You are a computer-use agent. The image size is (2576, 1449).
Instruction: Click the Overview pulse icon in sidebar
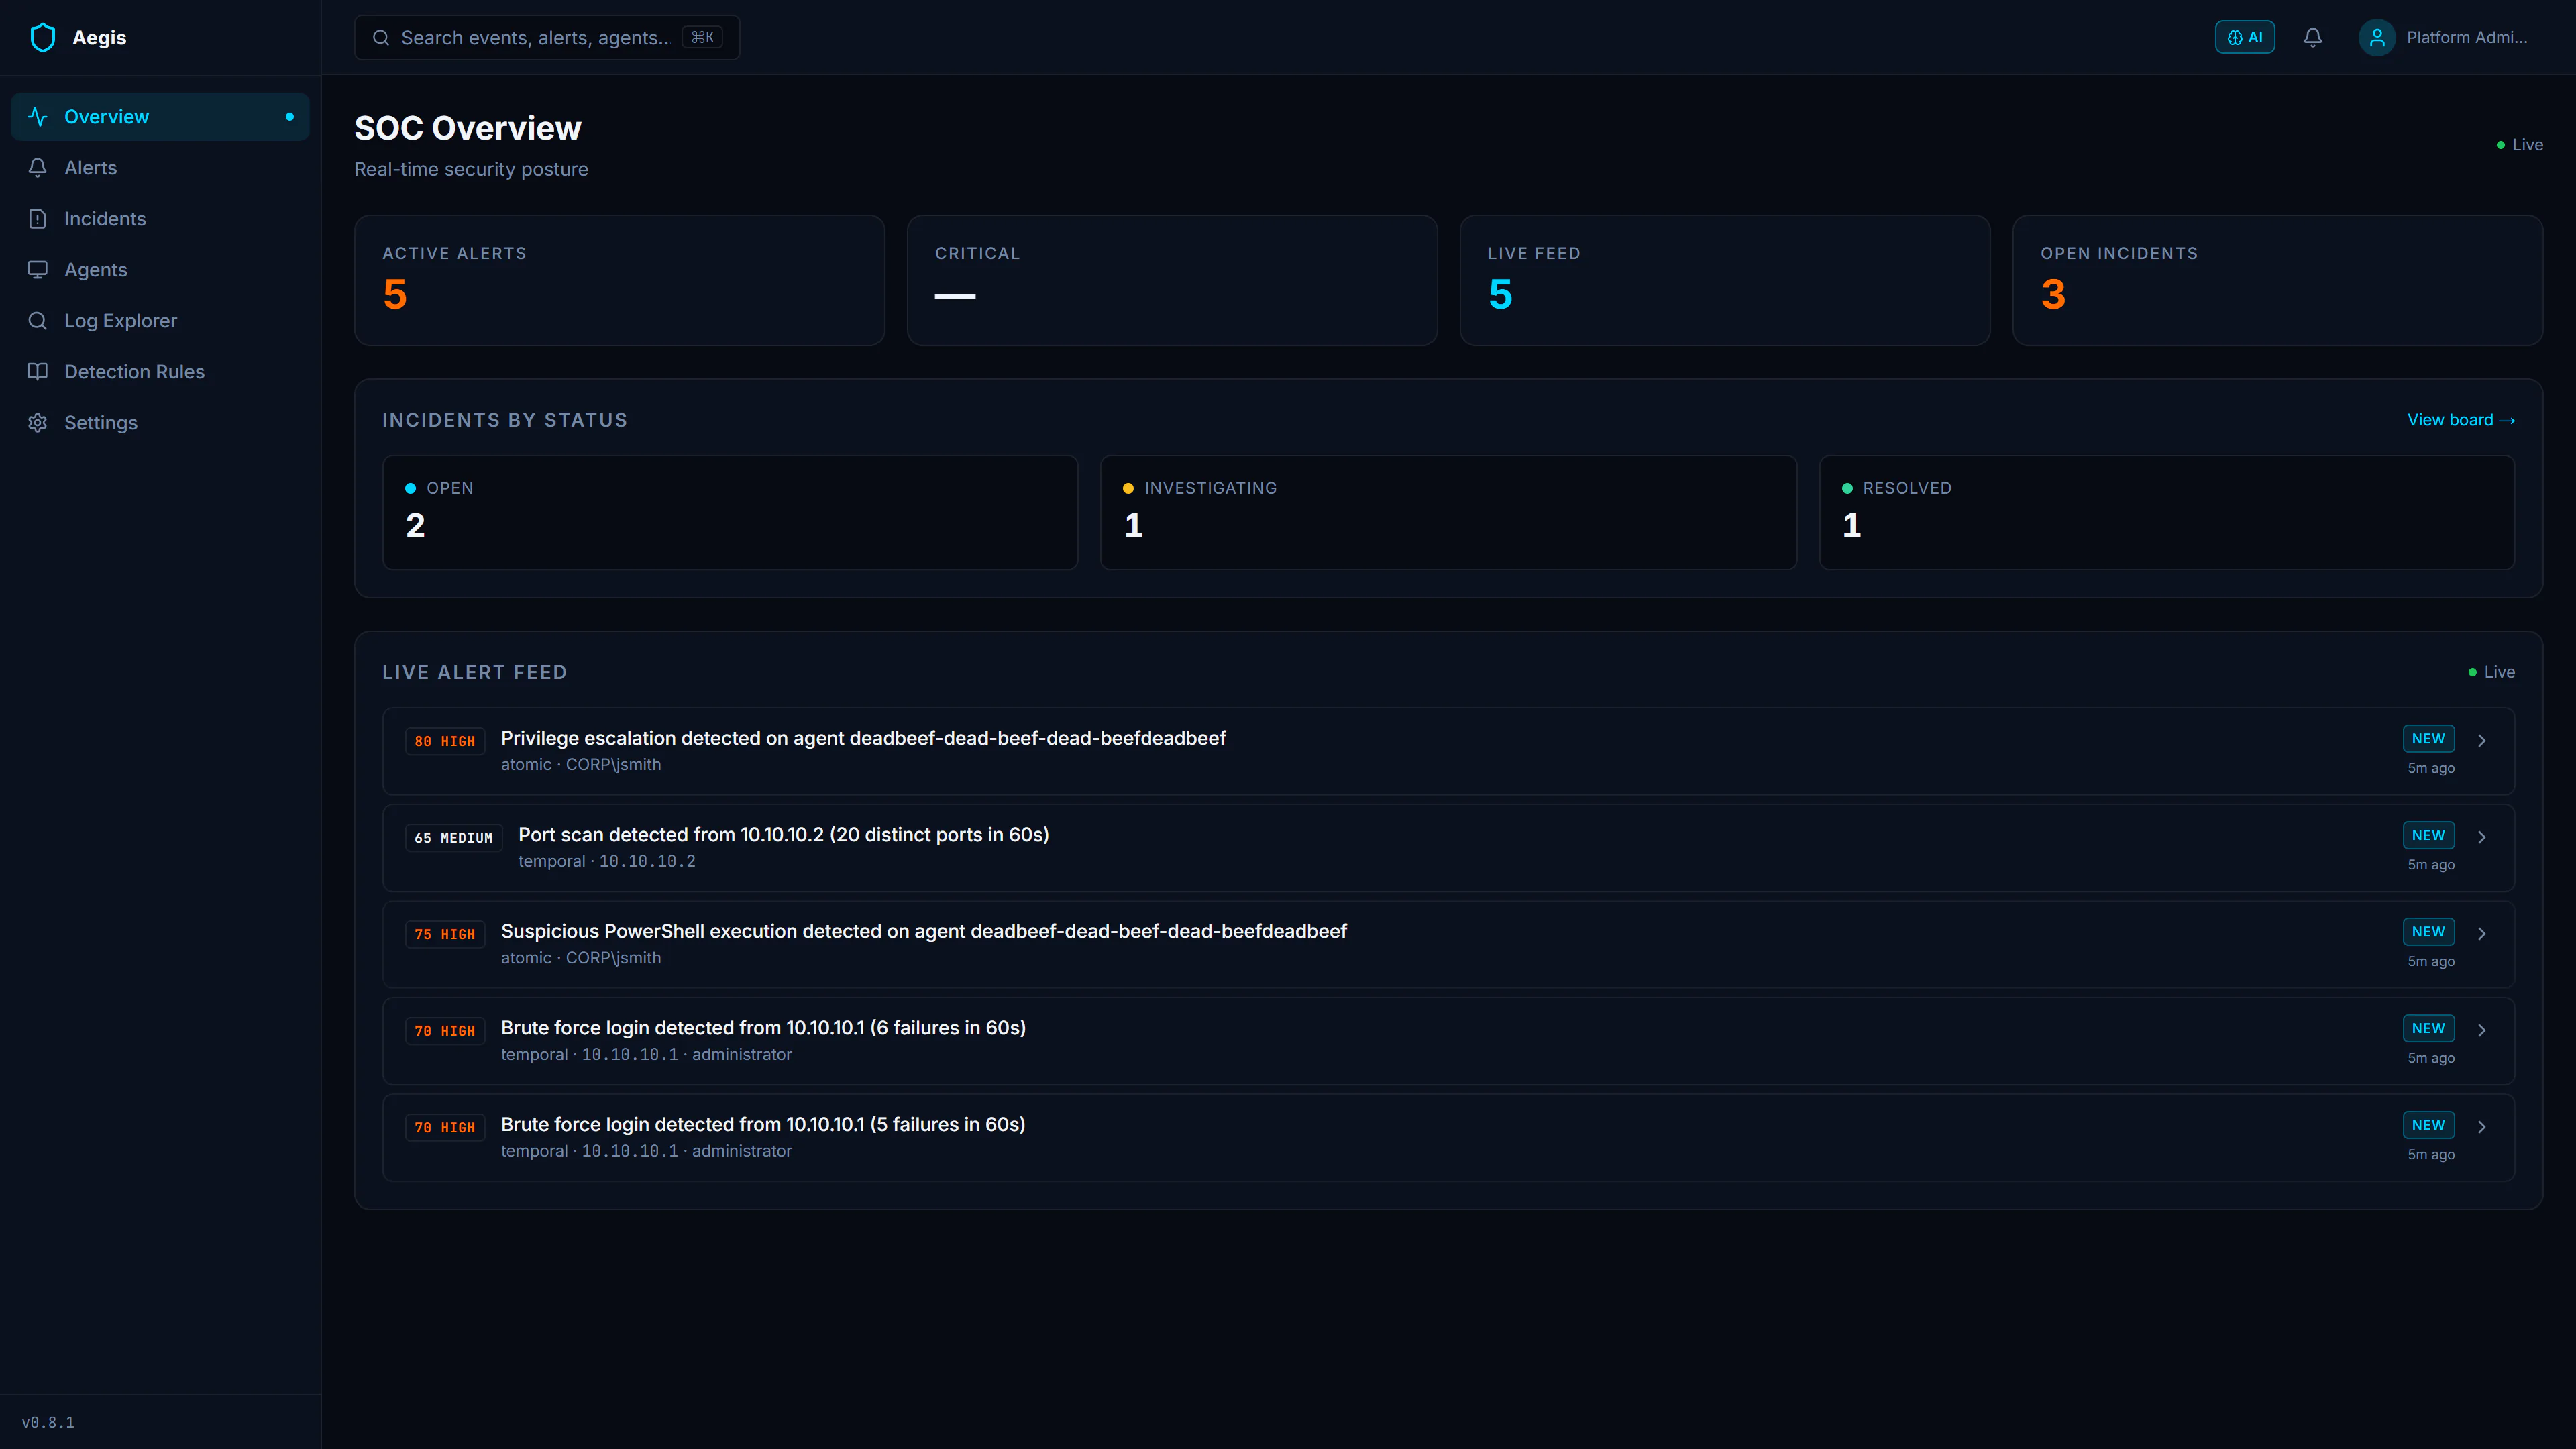(38, 117)
